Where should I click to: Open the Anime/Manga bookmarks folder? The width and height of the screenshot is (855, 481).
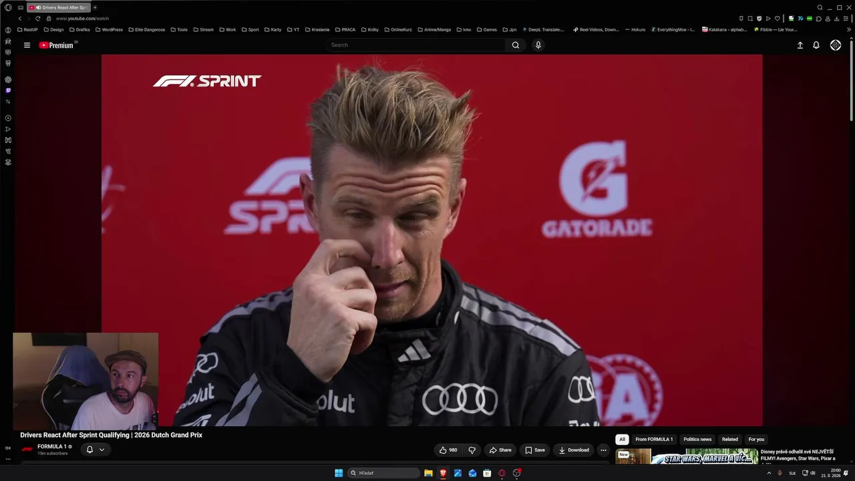(x=436, y=30)
